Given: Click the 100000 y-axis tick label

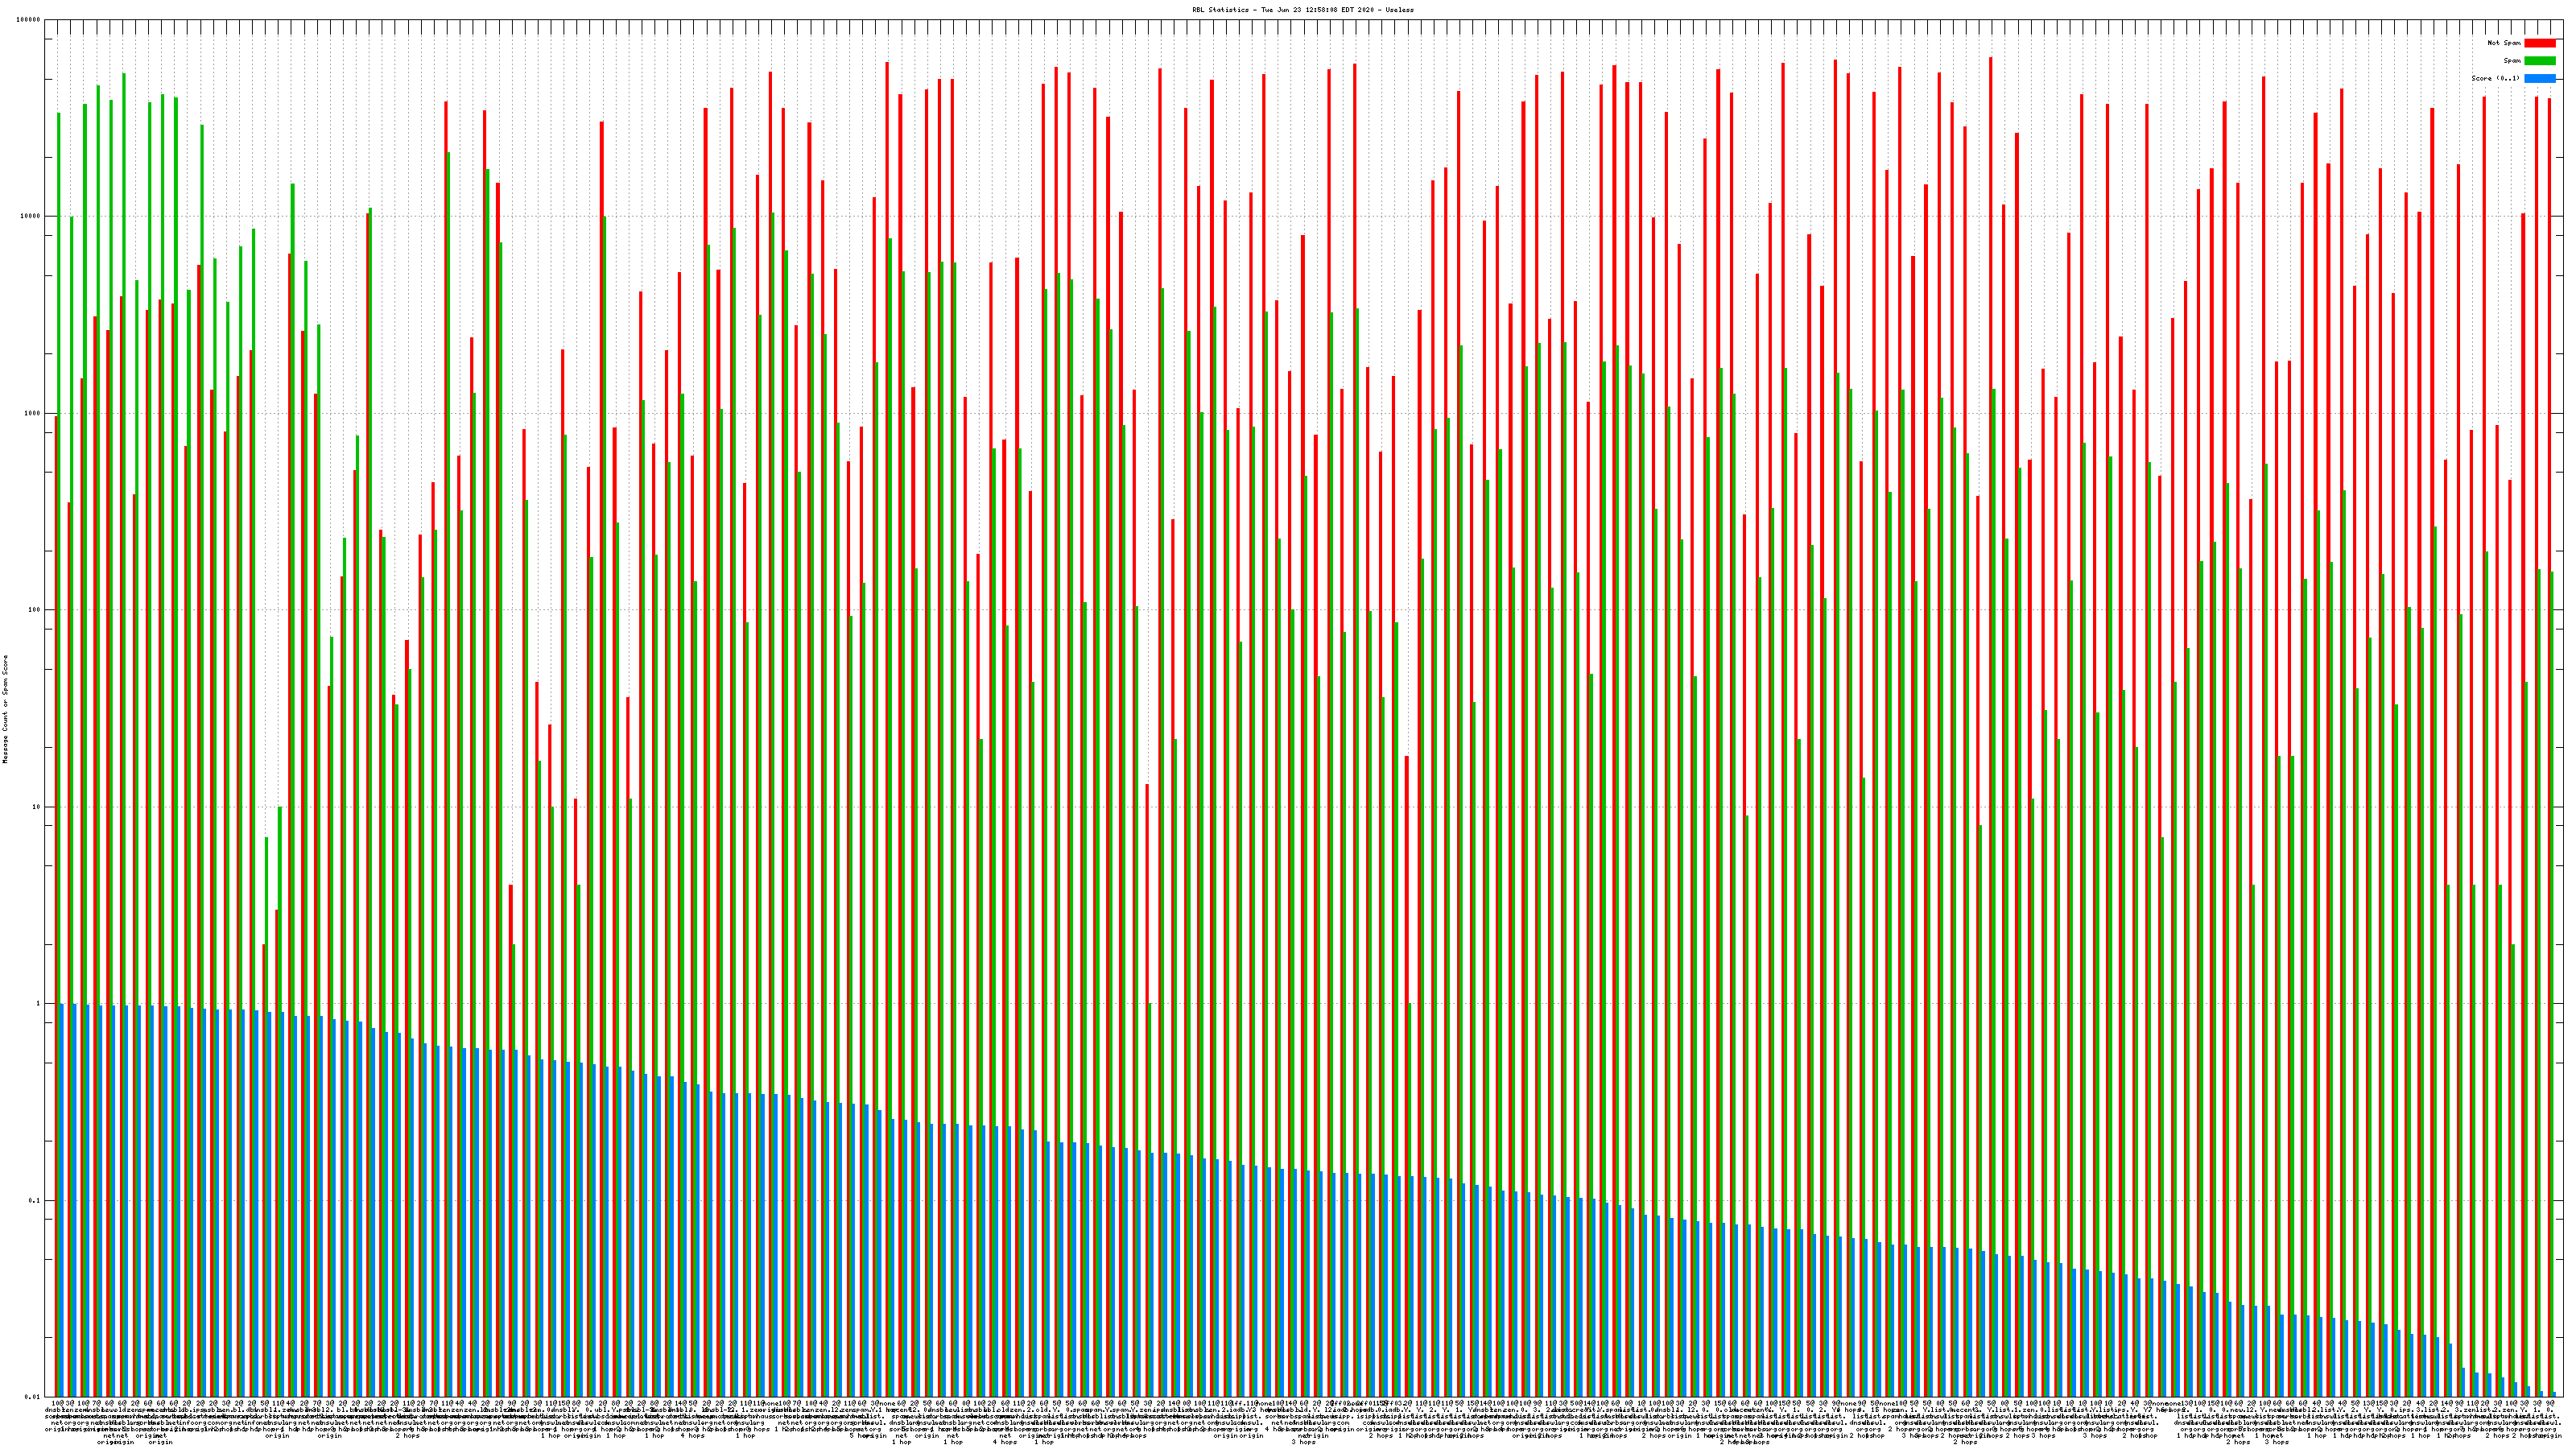Looking at the screenshot, I should (29, 20).
